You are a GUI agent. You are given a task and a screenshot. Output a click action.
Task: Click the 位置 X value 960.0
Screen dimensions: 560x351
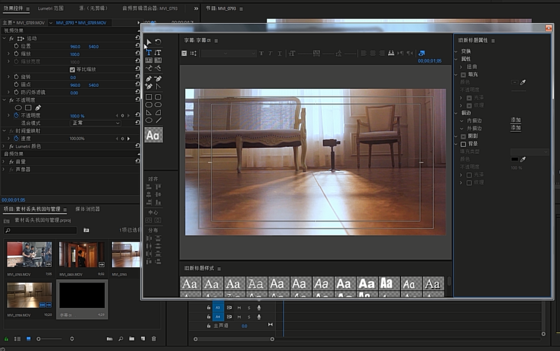[x=75, y=46]
